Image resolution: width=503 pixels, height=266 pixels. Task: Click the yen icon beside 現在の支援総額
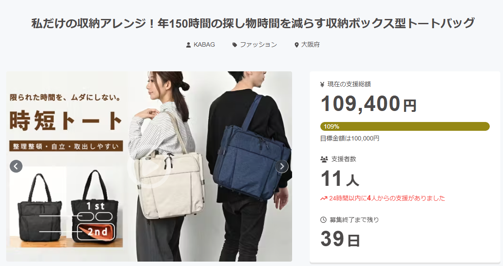323,85
